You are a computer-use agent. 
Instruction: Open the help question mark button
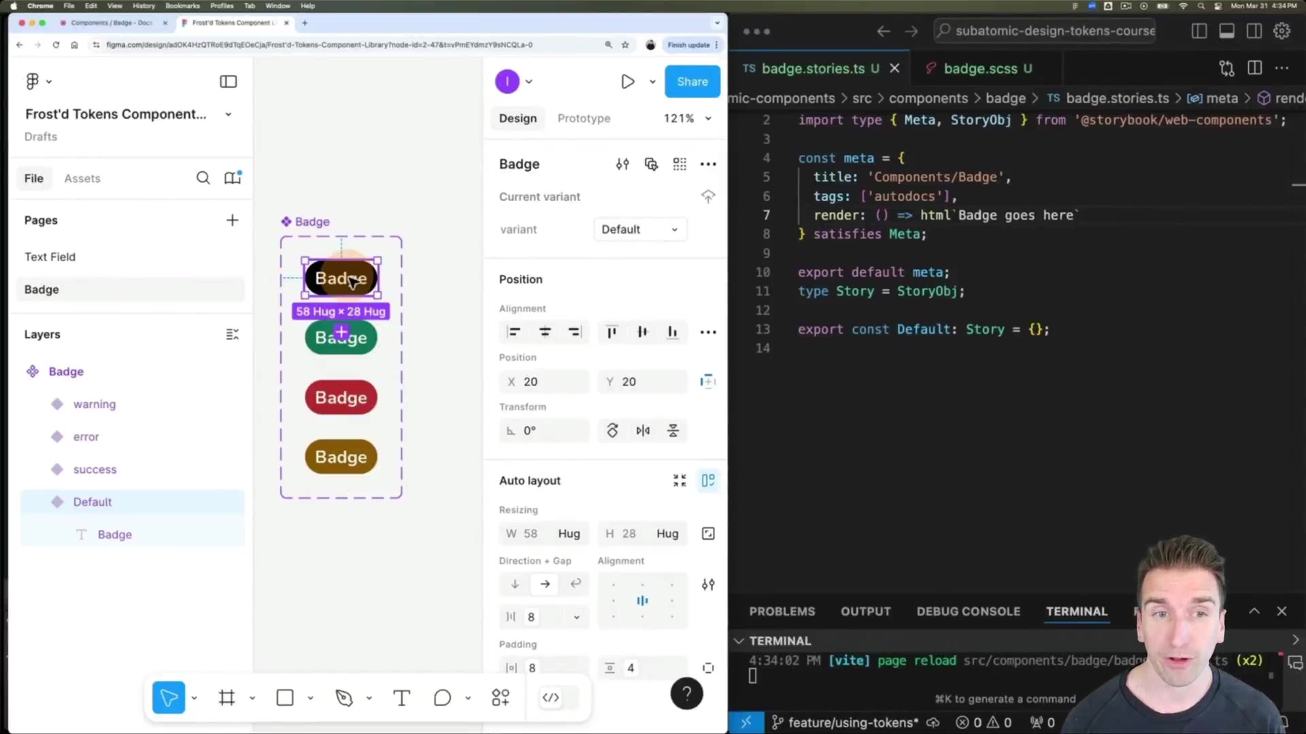686,694
